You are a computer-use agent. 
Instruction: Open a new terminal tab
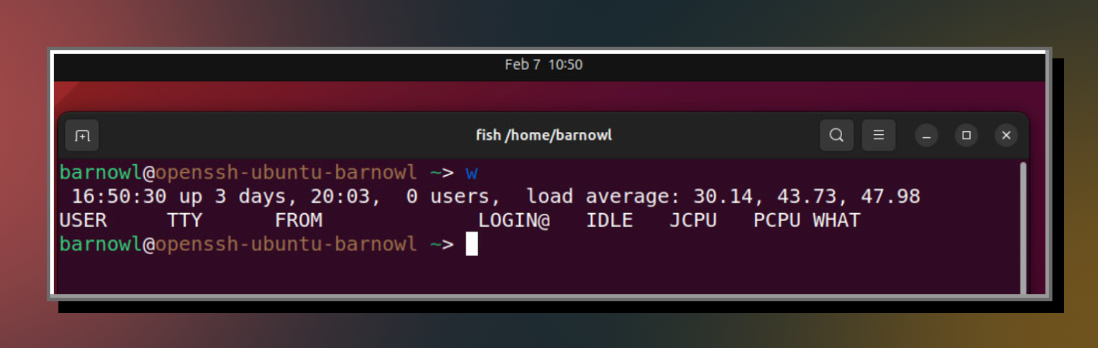[x=82, y=135]
